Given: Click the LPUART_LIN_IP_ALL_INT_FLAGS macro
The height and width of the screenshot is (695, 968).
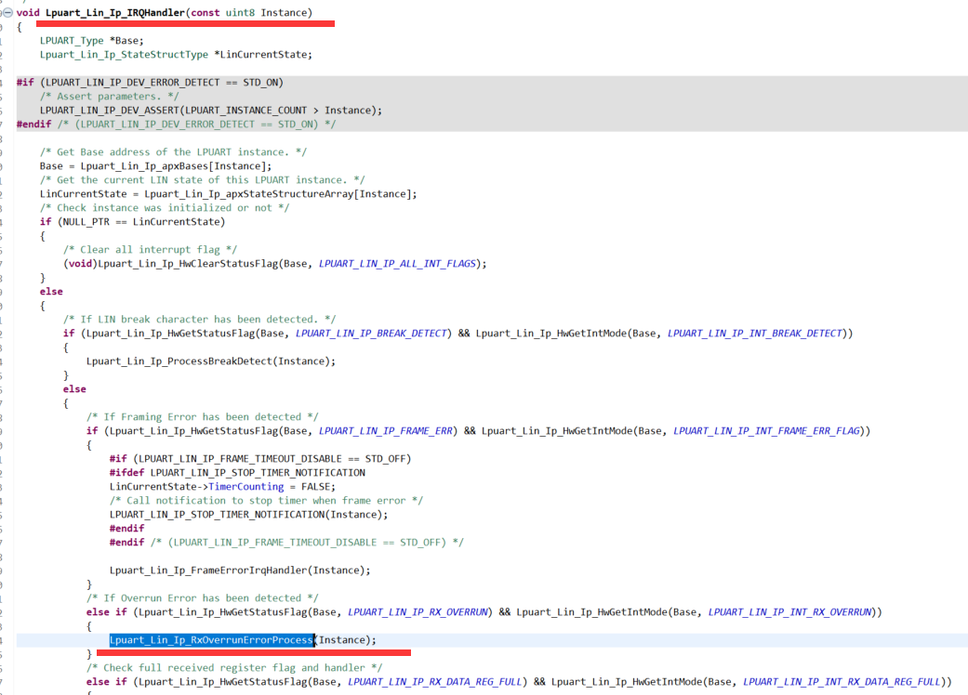Looking at the screenshot, I should [397, 264].
